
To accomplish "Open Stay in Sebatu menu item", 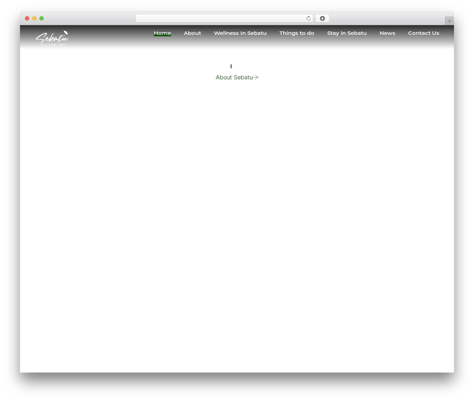I will pyautogui.click(x=347, y=33).
